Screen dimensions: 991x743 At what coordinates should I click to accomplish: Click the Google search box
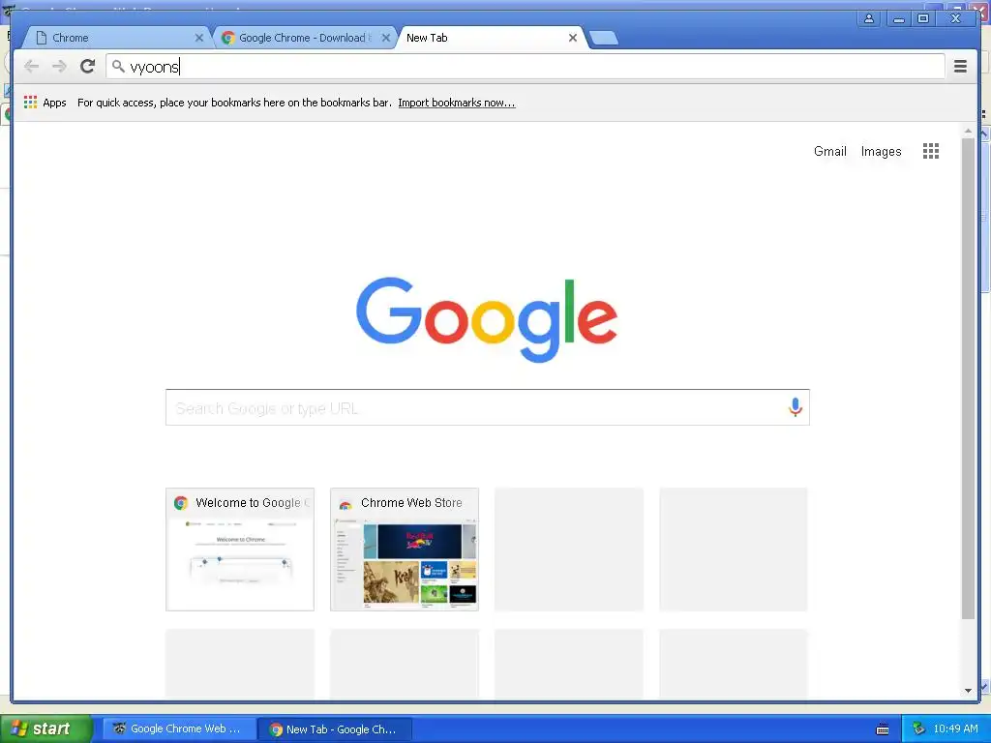click(x=488, y=407)
